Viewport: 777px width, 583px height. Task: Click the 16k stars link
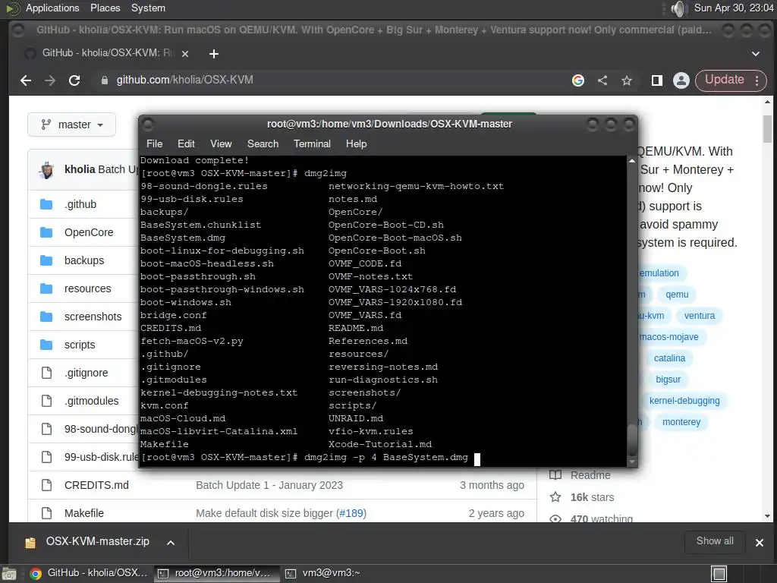(592, 497)
